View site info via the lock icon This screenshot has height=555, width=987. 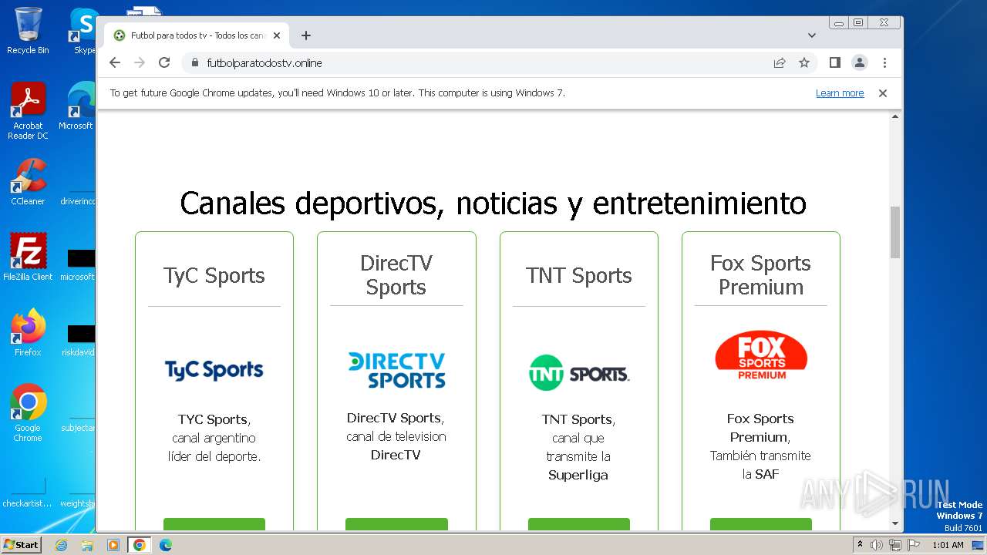(x=194, y=62)
